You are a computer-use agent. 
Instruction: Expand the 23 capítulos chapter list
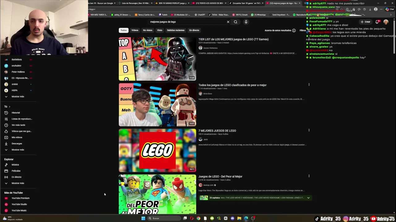point(308,198)
